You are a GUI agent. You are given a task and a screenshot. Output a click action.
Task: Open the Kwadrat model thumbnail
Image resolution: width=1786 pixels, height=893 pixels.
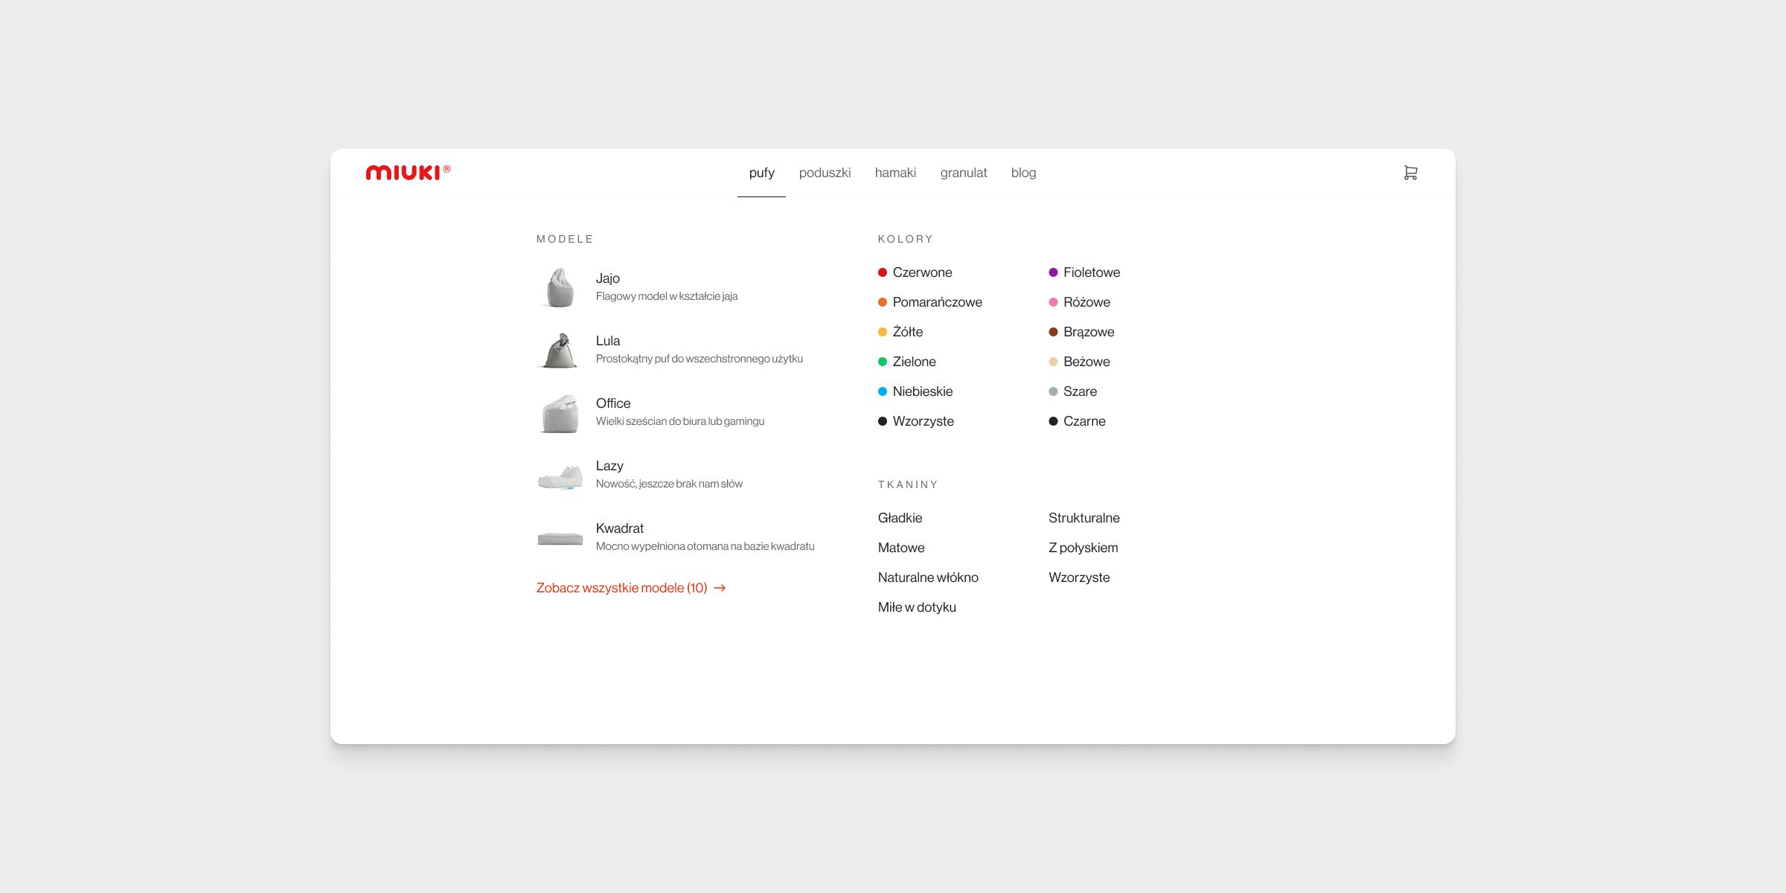[560, 538]
